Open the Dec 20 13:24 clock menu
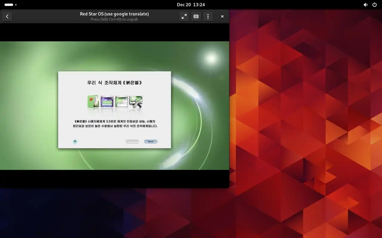 tap(191, 5)
